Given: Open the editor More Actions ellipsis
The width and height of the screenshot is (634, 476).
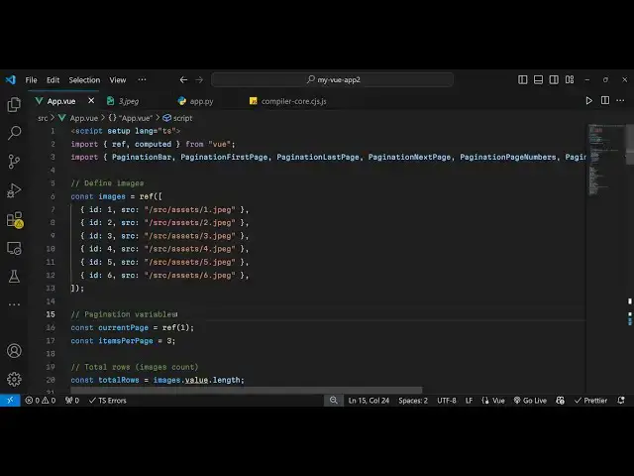Looking at the screenshot, I should pos(620,100).
